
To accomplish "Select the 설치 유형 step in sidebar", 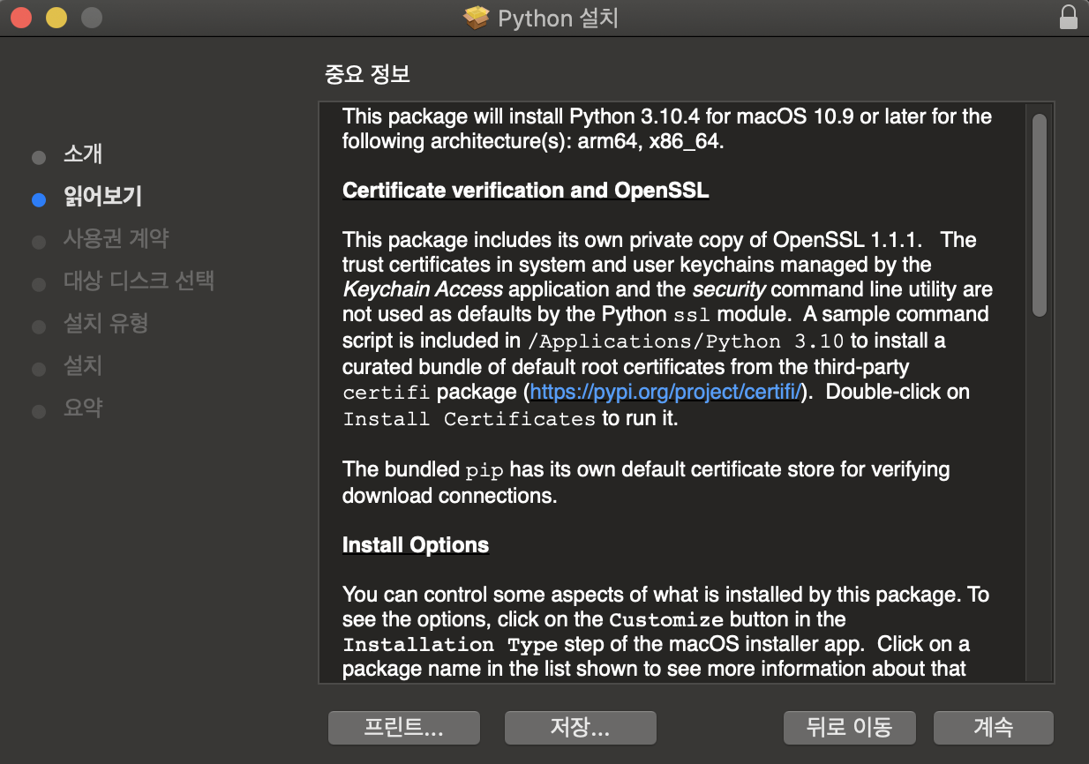I will (x=106, y=323).
